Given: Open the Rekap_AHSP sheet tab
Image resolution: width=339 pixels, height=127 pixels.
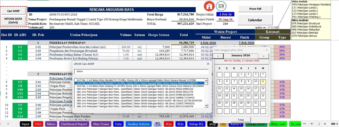Looking at the screenshot, I should 256,124.
